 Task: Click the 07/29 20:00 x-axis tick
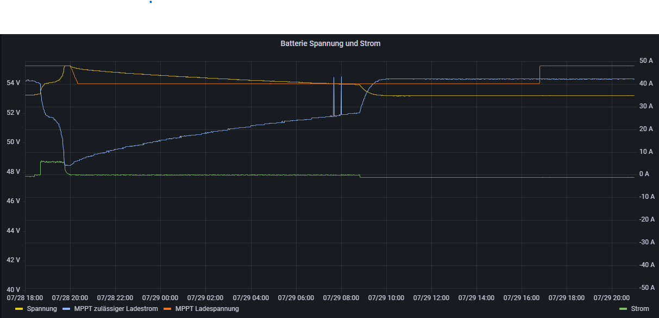click(612, 297)
